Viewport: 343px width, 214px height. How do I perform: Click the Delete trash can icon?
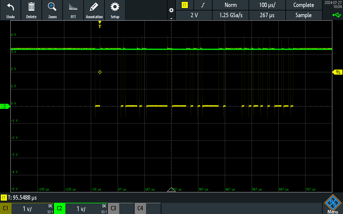(31, 7)
